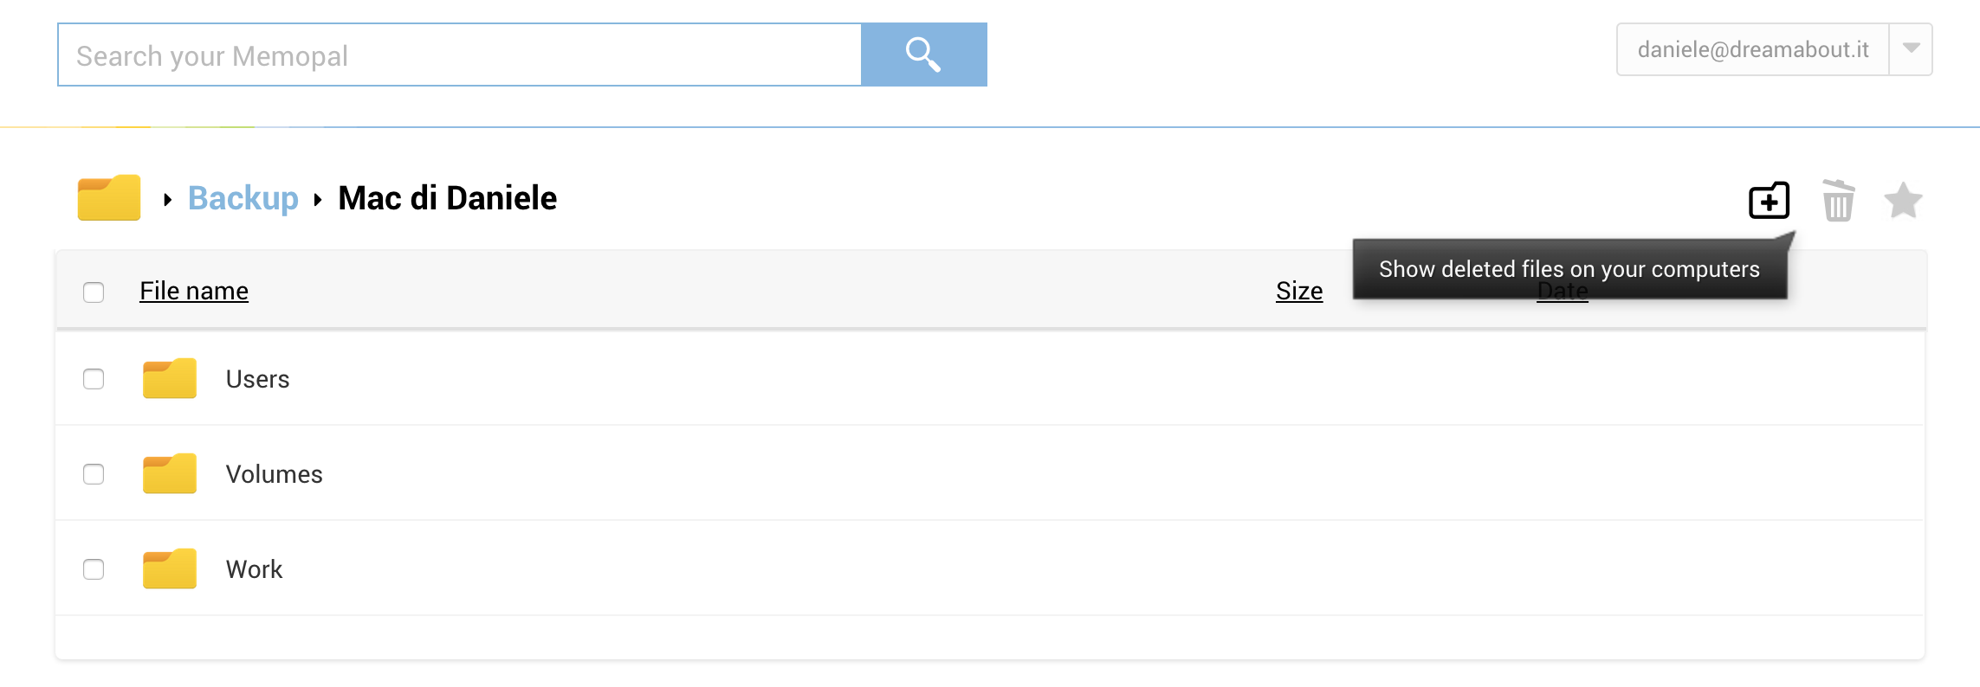Focus the Search your Memopal field
Screen dimensions: 1980x687
[x=460, y=55]
